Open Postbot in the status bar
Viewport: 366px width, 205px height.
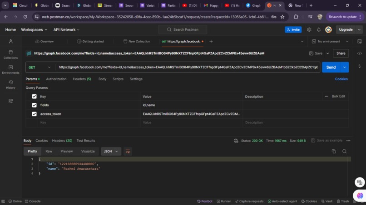[x=205, y=201]
